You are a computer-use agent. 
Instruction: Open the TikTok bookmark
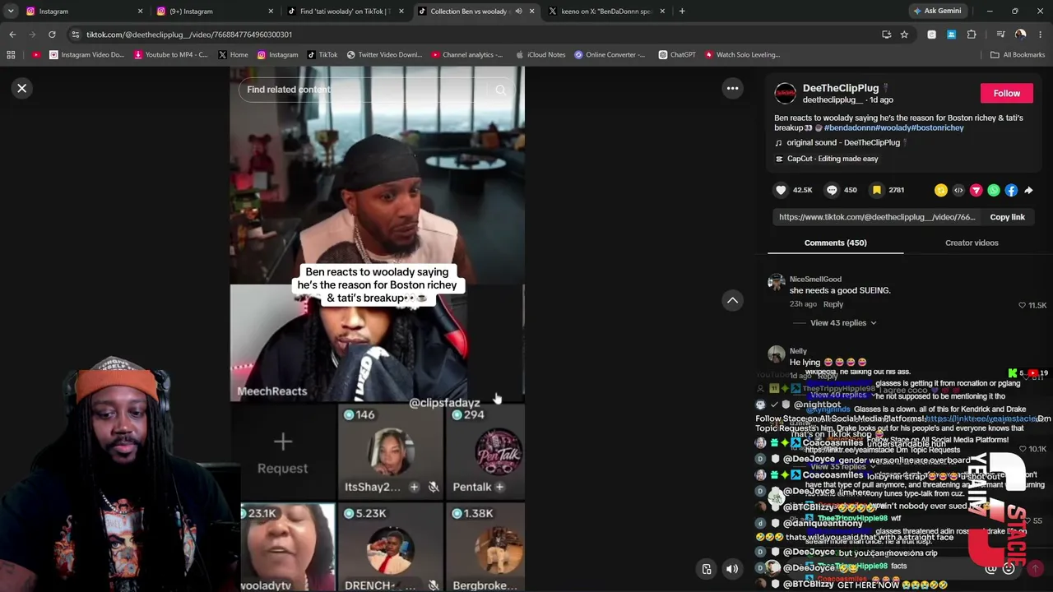click(x=322, y=55)
